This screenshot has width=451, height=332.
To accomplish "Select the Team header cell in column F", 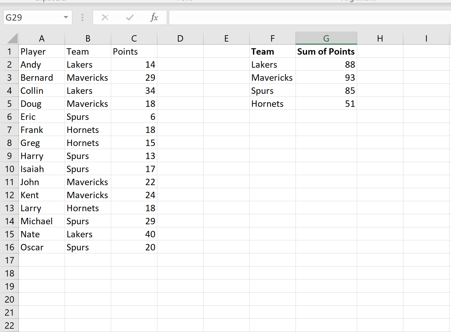I will tap(272, 51).
